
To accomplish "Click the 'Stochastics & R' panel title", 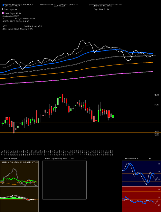I will [x=132, y=159].
